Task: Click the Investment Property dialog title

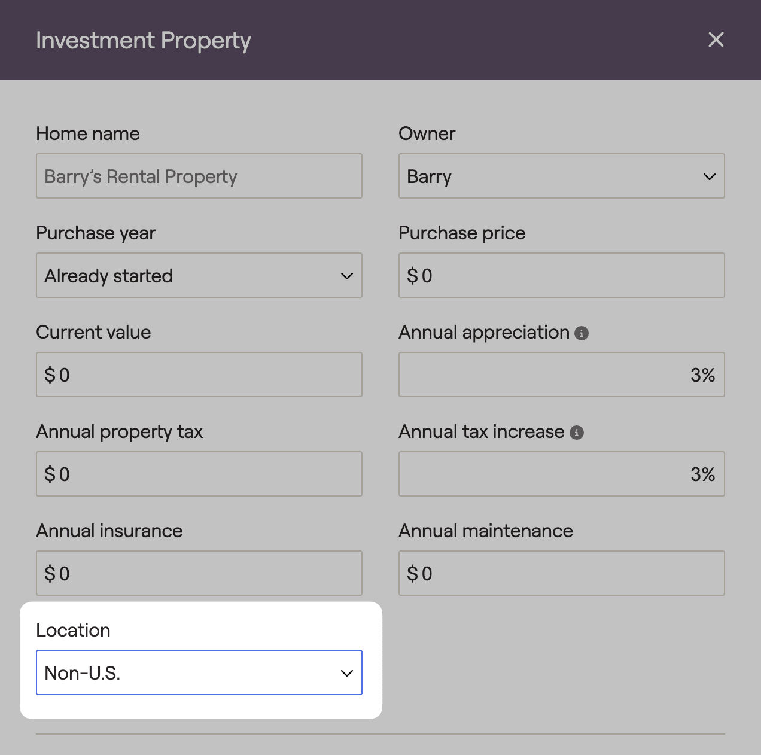Action: (x=143, y=41)
